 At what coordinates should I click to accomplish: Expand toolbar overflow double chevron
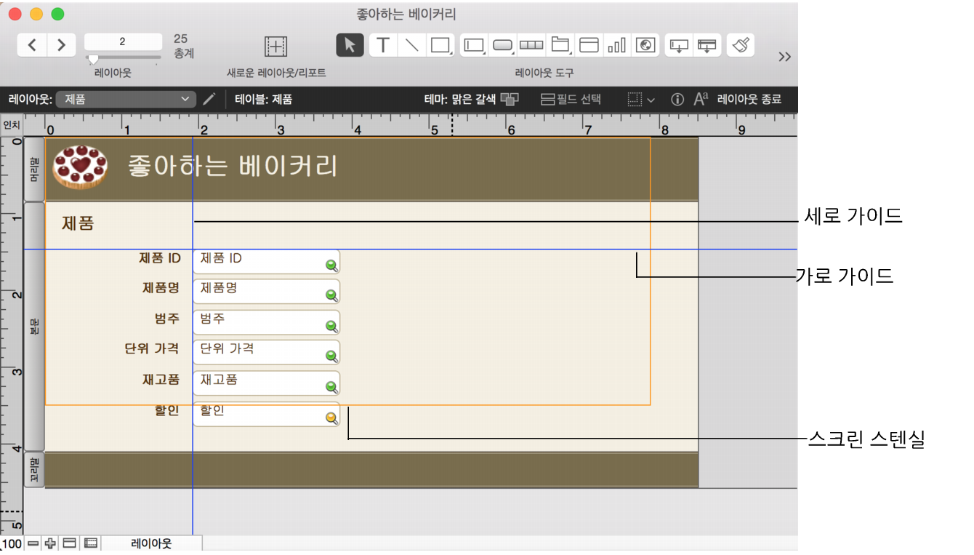click(x=784, y=57)
